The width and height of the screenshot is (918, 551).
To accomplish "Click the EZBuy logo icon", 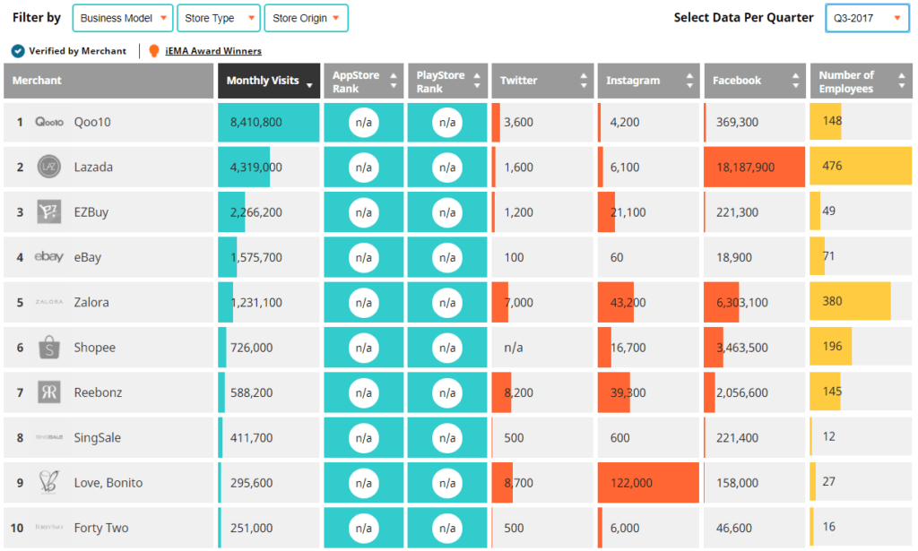I will click(48, 212).
